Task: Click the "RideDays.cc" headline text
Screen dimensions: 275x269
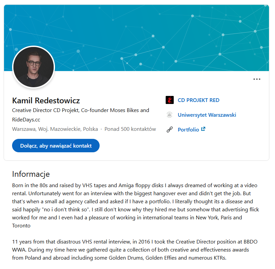Action: click(x=26, y=119)
